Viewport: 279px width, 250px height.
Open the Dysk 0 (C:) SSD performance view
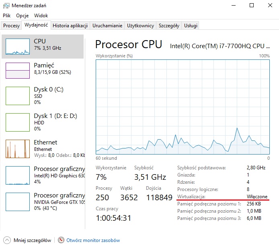click(x=18, y=95)
